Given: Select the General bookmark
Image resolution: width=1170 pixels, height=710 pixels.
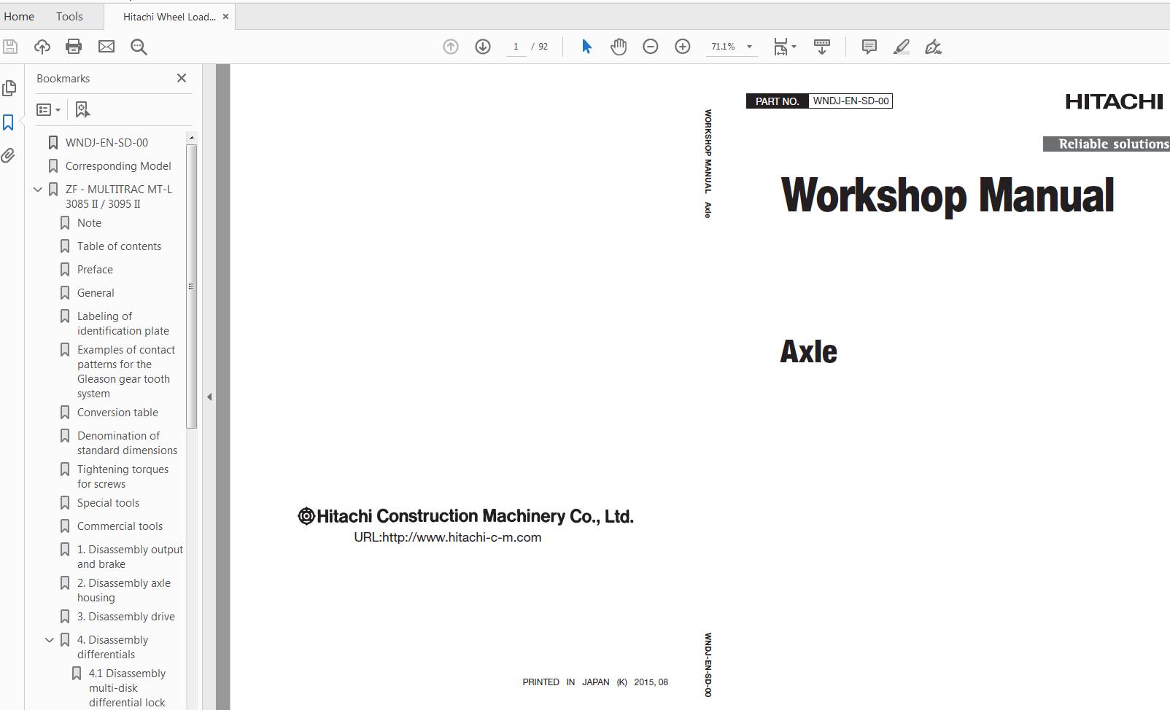Looking at the screenshot, I should point(96,293).
